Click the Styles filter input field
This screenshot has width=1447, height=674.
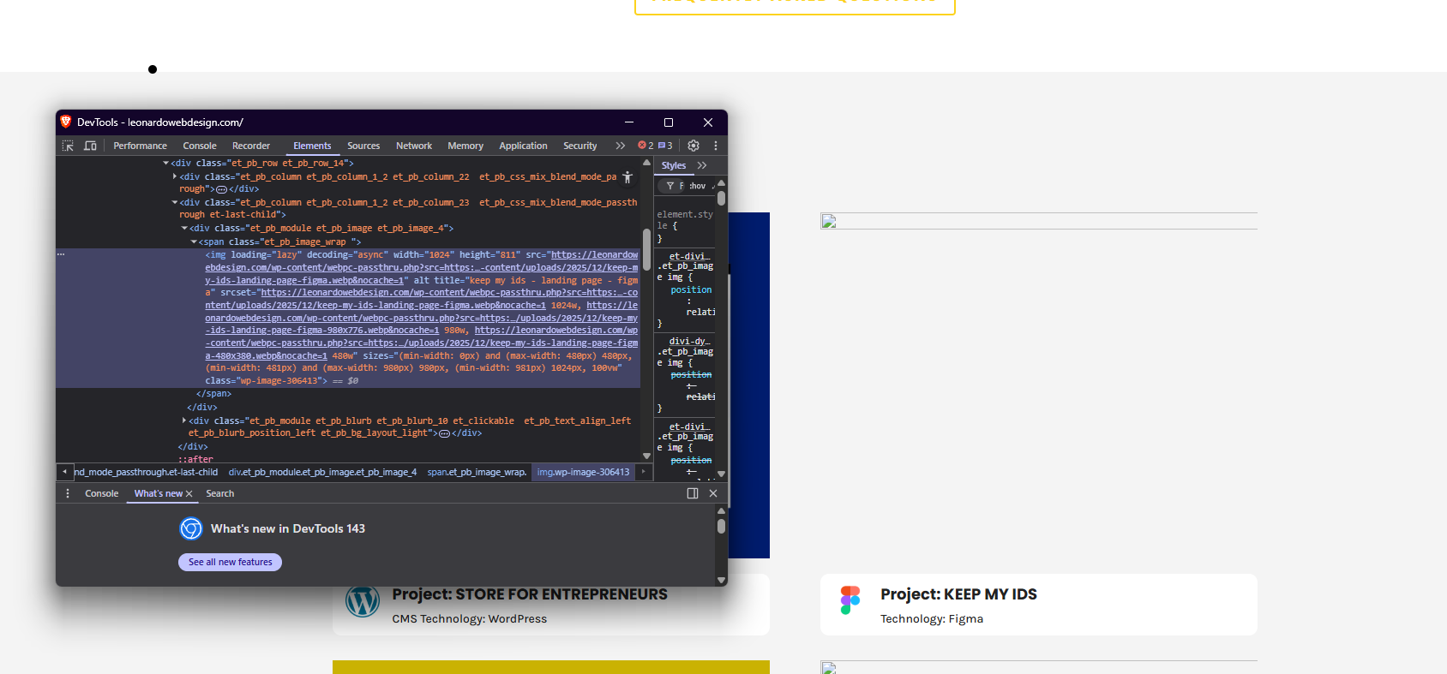(x=681, y=186)
